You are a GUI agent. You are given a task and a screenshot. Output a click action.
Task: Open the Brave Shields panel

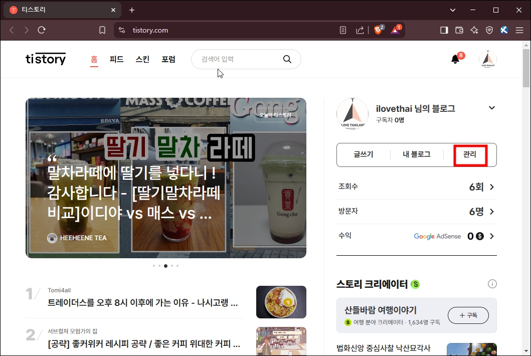(x=377, y=30)
